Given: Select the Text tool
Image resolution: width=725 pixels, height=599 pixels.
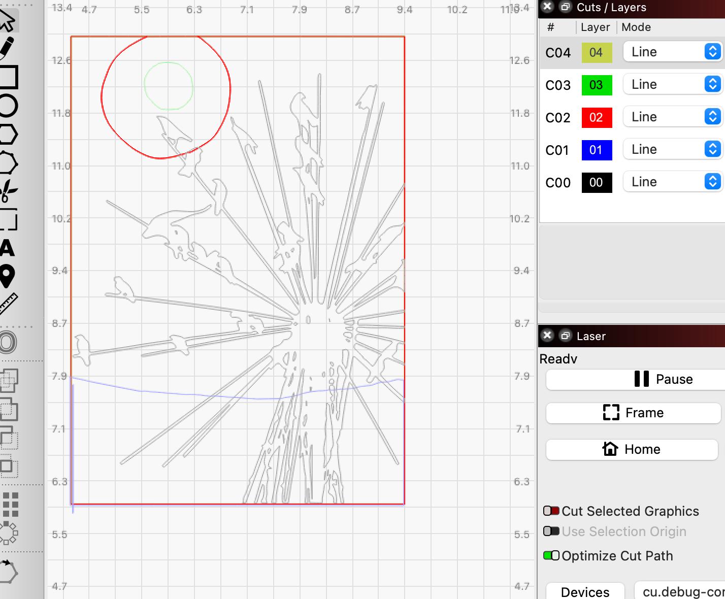Looking at the screenshot, I should [7, 248].
